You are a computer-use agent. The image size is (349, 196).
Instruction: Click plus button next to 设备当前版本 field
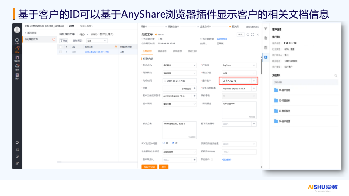(x=254, y=88)
